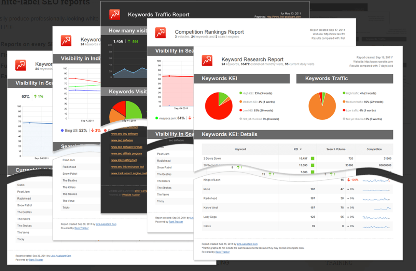
Task: Click green KEI indicator for 3 Doors Down
Action: pyautogui.click(x=312, y=159)
